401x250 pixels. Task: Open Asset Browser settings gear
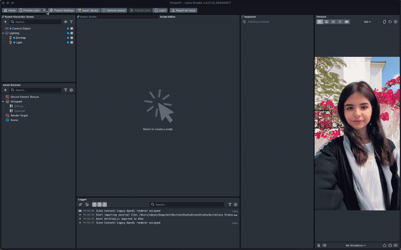pyautogui.click(x=71, y=90)
